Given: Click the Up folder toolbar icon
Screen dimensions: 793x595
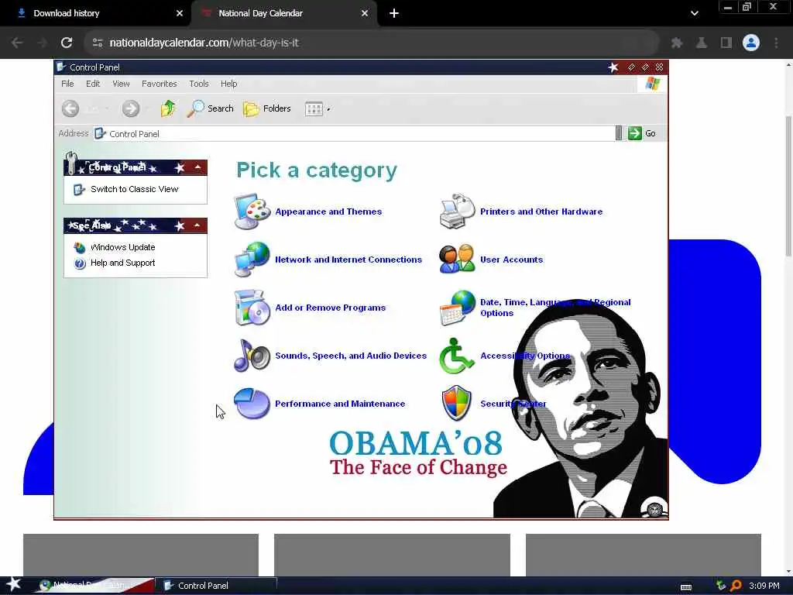Looking at the screenshot, I should coord(168,108).
